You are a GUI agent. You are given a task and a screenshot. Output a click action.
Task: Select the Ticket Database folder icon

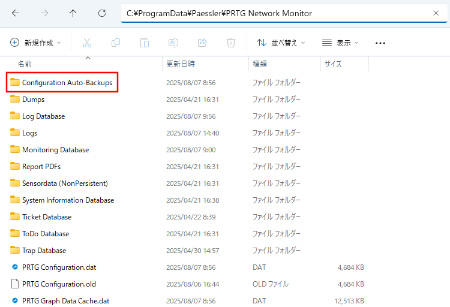coord(15,216)
